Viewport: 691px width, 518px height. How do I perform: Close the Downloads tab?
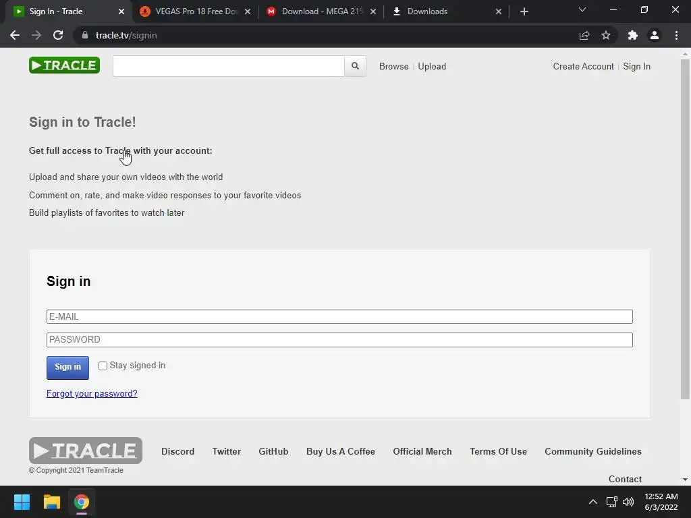[x=499, y=11]
